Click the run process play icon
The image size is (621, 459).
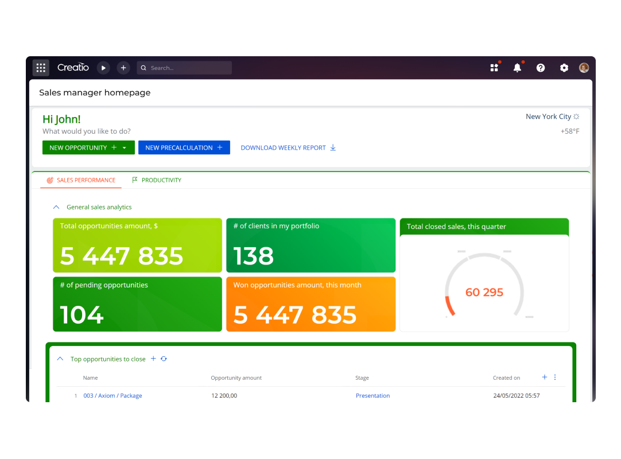pos(103,68)
